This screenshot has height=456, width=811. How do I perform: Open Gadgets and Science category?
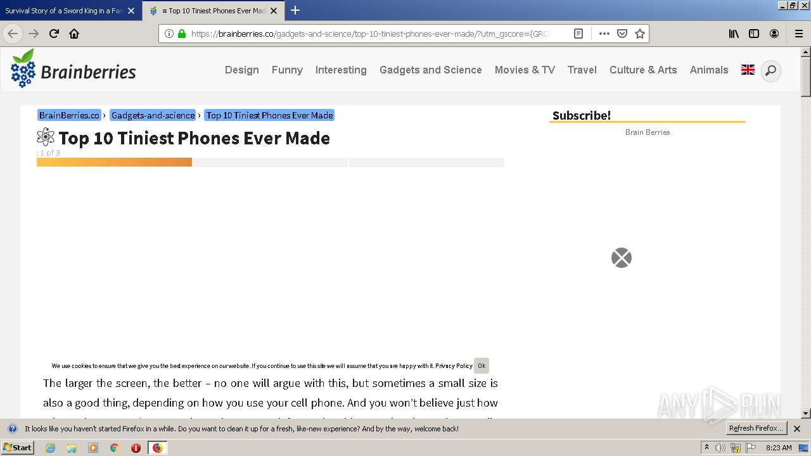click(431, 70)
